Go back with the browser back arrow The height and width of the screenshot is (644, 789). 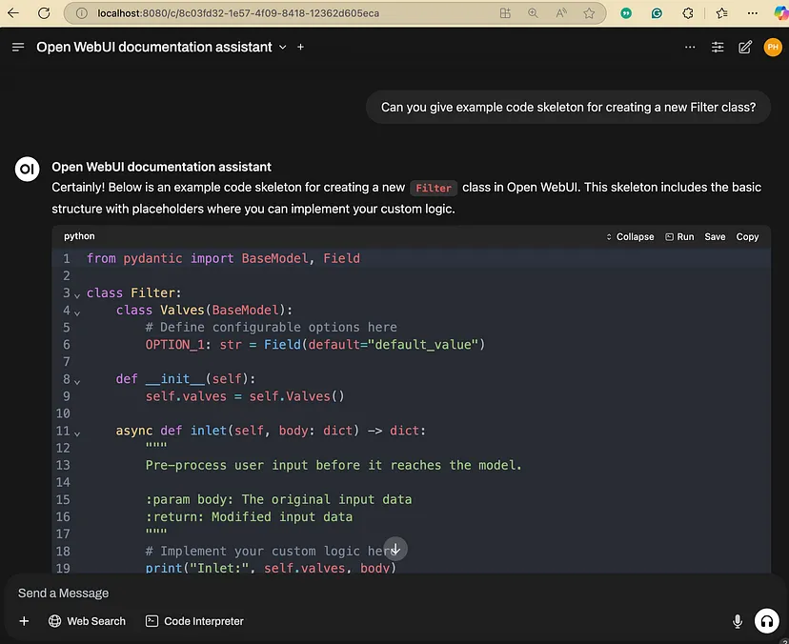pos(13,13)
